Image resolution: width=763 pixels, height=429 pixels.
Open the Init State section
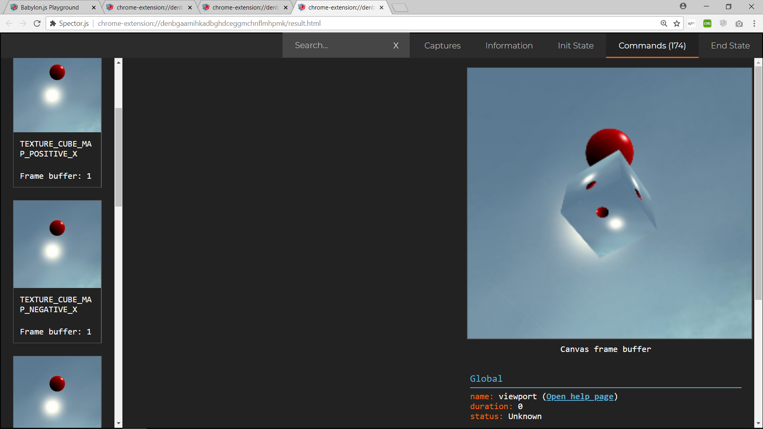[x=575, y=46]
